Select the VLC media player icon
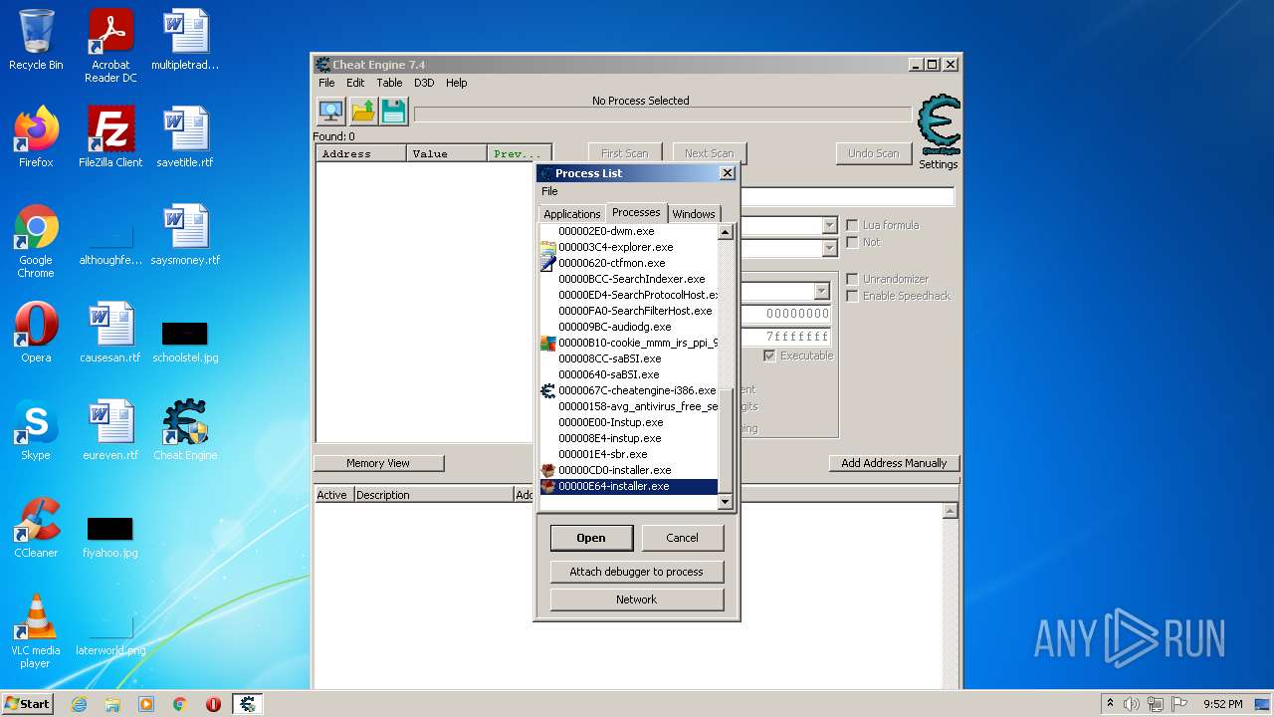Screen dimensions: 1274x717 (x=36, y=631)
